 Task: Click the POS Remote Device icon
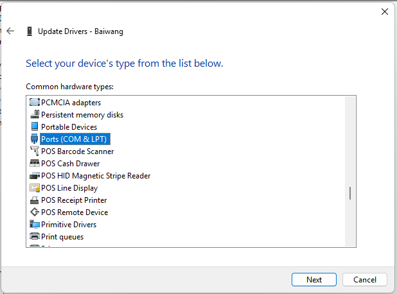(x=35, y=212)
